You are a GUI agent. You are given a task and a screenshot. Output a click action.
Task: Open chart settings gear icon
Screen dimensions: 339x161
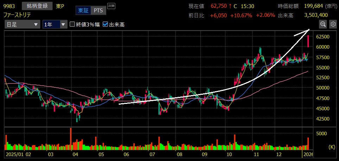click(x=332, y=24)
